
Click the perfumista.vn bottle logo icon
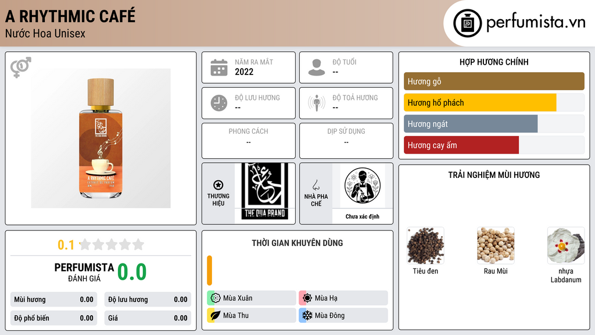[467, 23]
